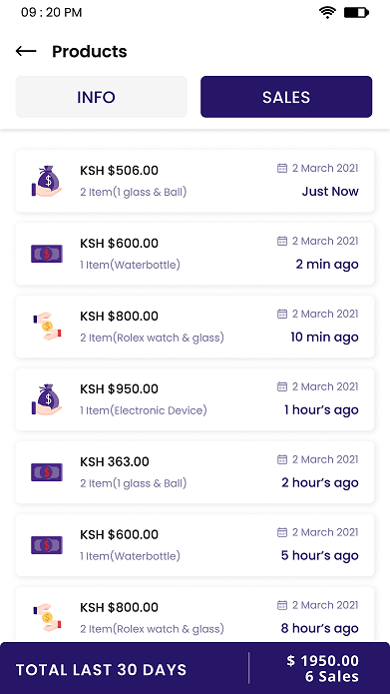Click the battery icon in status bar
Viewport: 390px width, 694px height.
pos(356,12)
